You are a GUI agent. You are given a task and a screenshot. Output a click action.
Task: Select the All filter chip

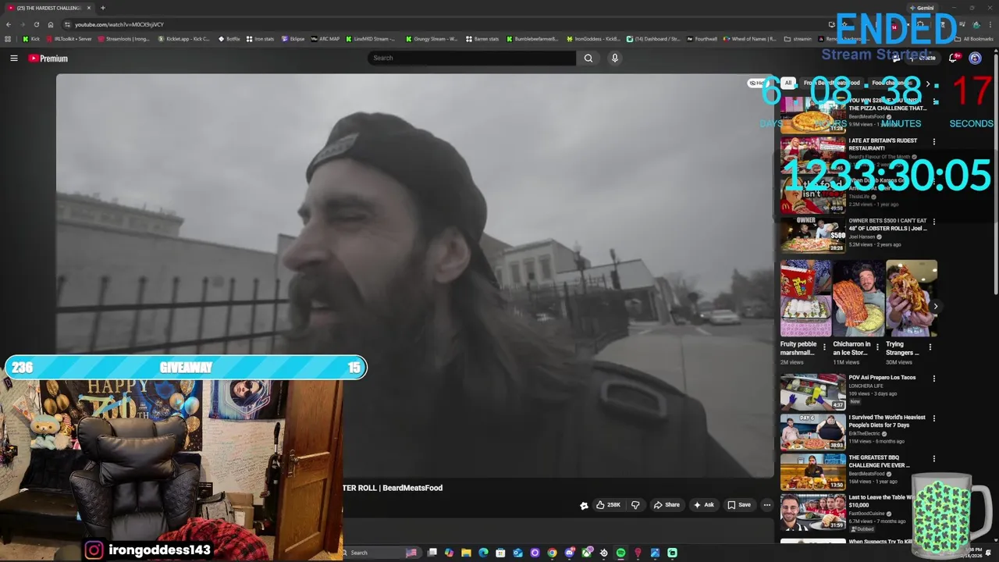tap(788, 83)
